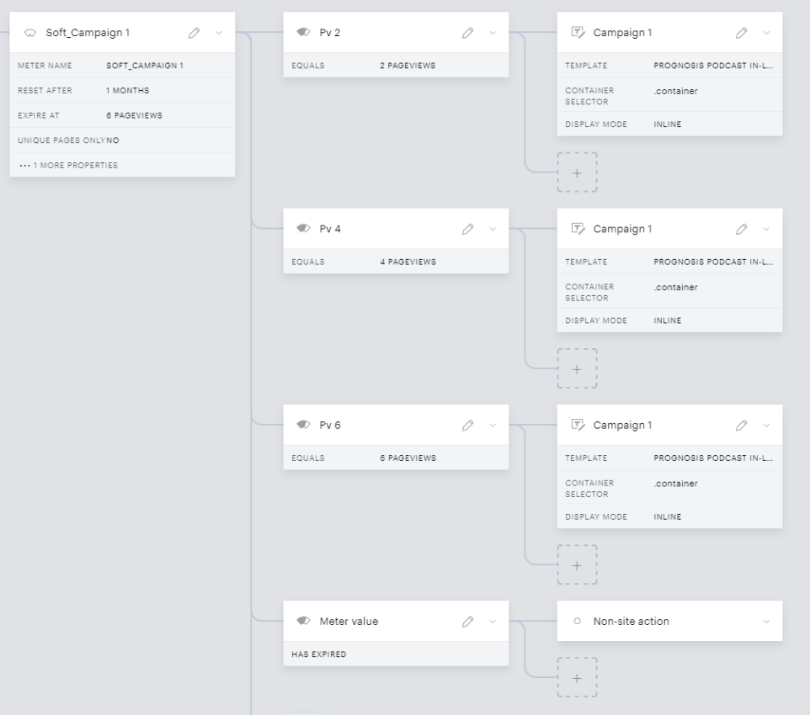Select the Non-site action node title
The image size is (810, 715).
(x=631, y=621)
